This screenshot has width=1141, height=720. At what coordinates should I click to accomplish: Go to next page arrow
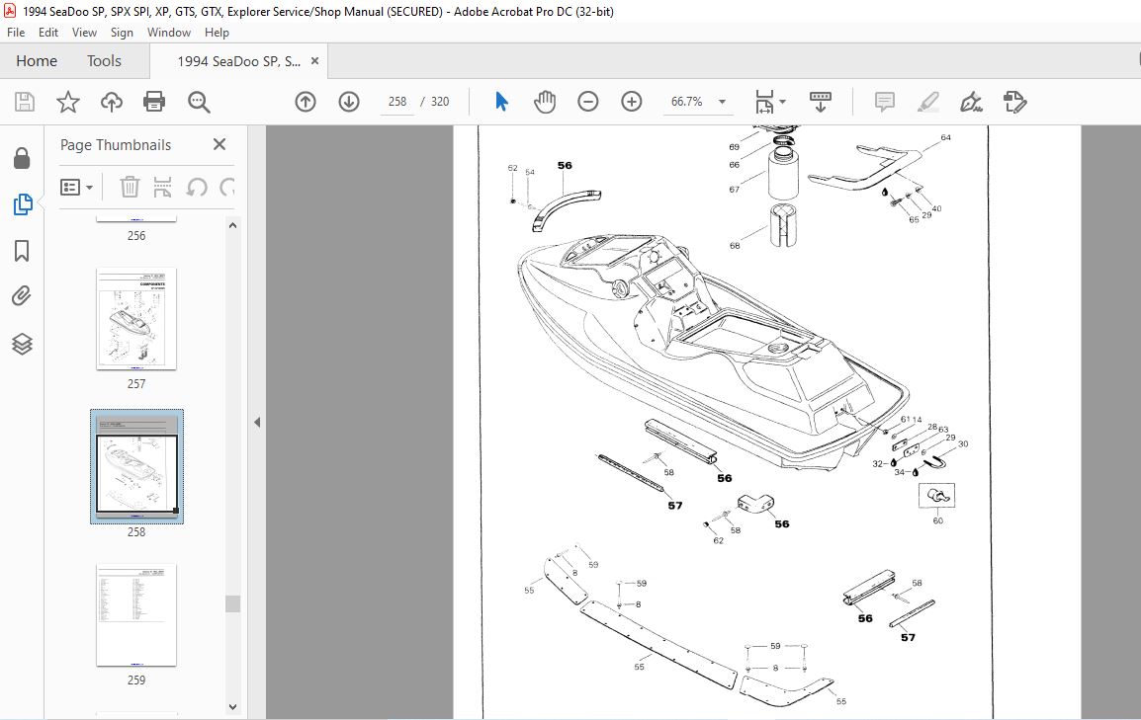(x=349, y=102)
